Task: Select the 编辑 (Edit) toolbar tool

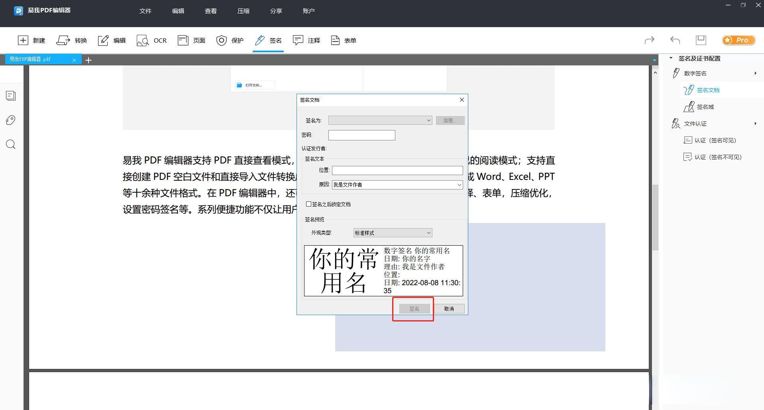Action: point(112,40)
